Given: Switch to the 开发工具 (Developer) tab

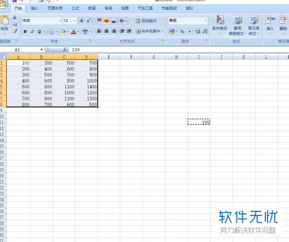Looking at the screenshot, I should [x=145, y=8].
